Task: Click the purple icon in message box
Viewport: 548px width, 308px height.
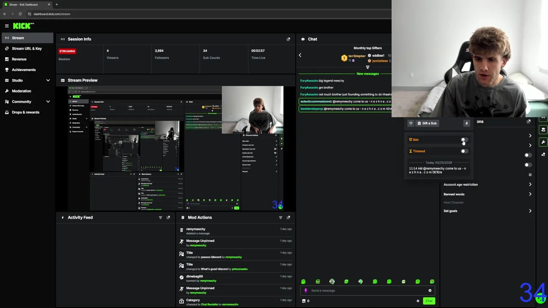Action: [x=305, y=290]
